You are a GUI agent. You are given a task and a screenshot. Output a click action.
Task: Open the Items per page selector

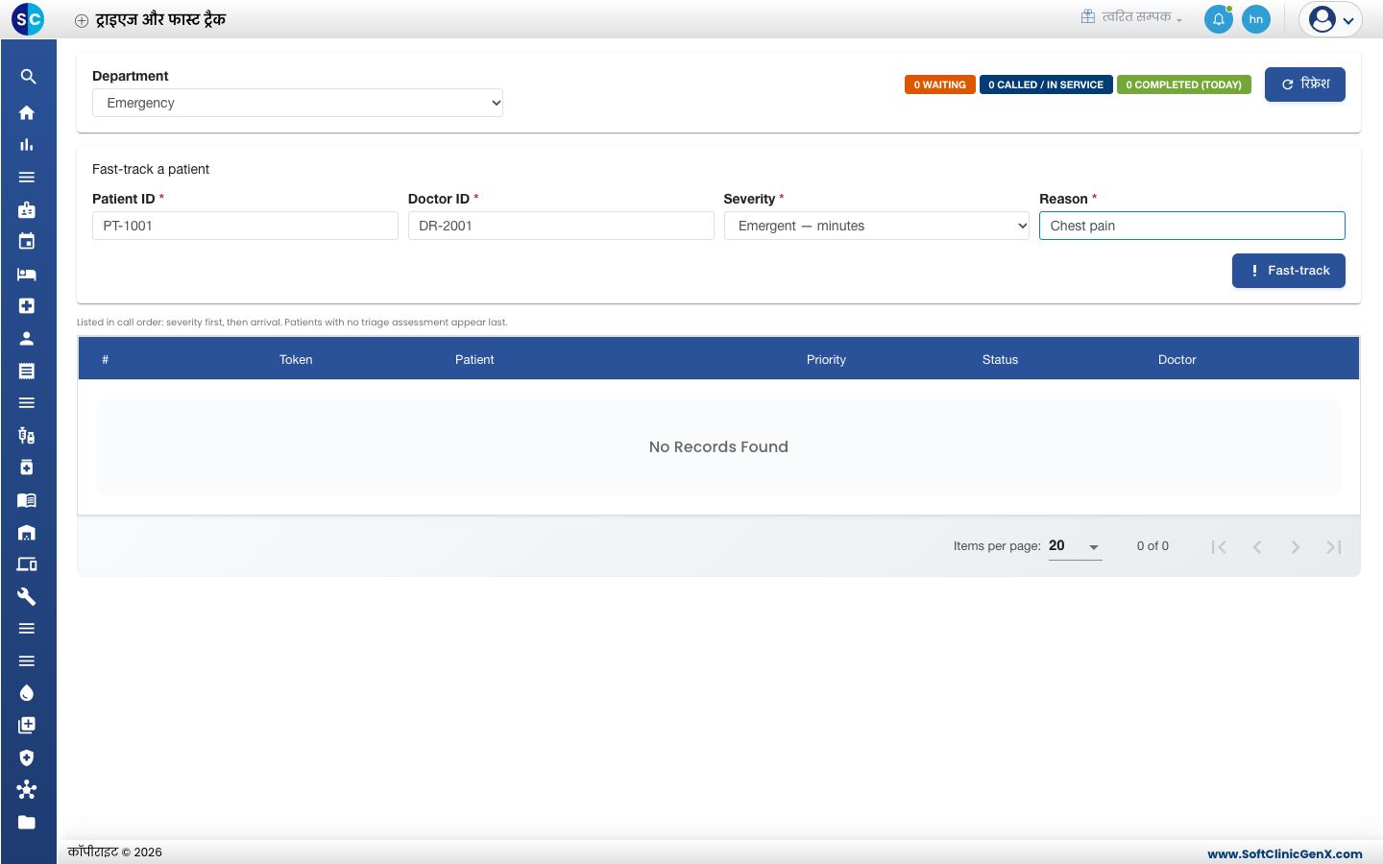point(1075,546)
